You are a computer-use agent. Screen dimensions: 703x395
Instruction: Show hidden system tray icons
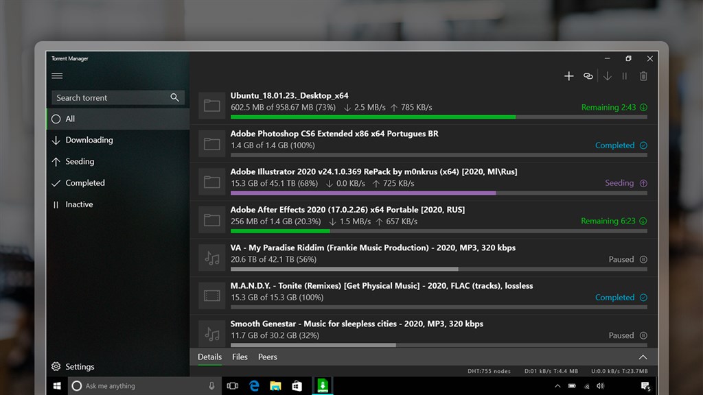557,386
